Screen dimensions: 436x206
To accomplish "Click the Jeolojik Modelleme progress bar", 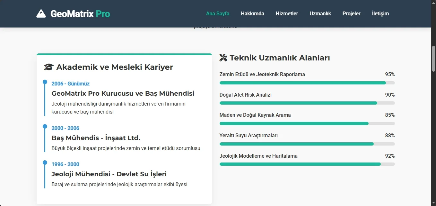I will [307, 164].
